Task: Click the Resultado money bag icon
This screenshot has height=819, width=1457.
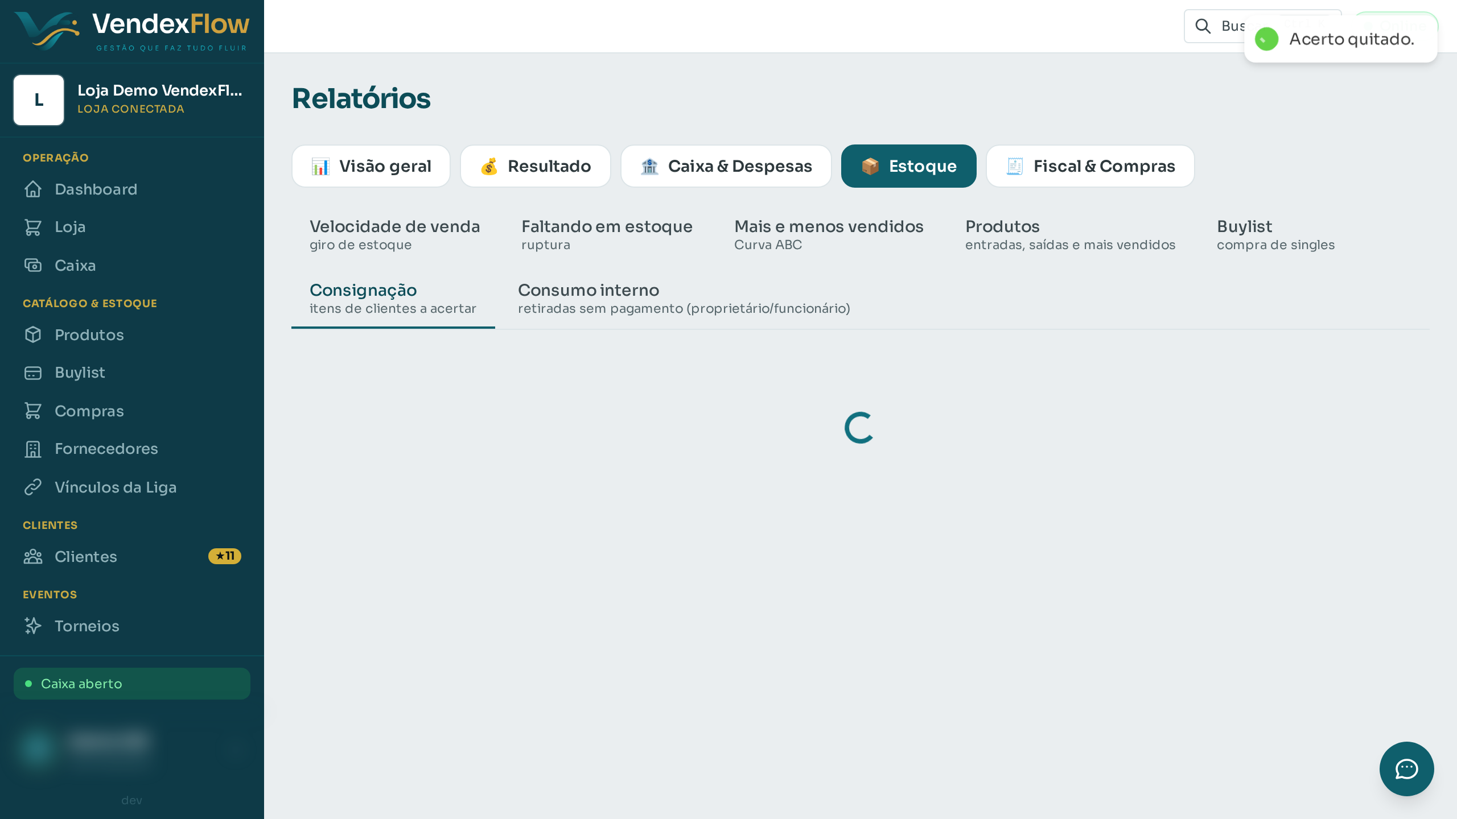Action: 489,166
